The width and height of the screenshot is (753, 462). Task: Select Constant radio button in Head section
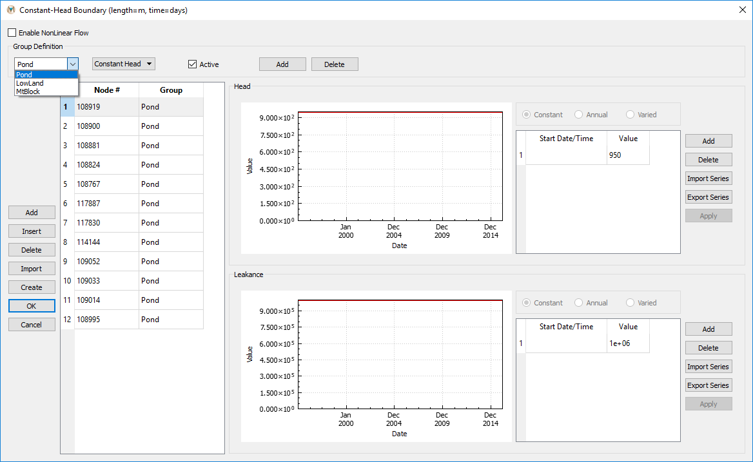coord(527,115)
